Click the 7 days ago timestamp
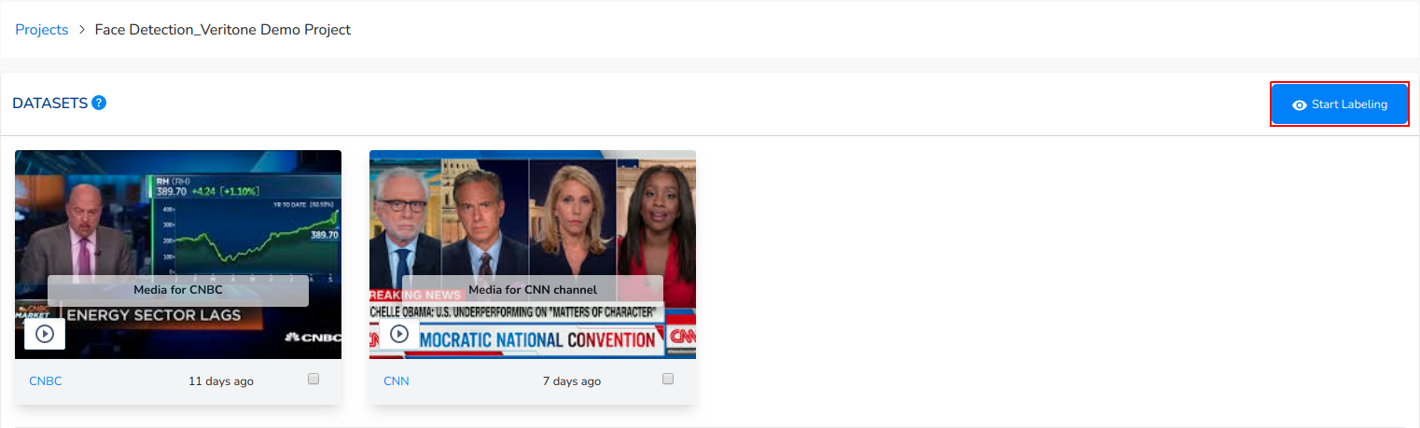 [x=572, y=380]
